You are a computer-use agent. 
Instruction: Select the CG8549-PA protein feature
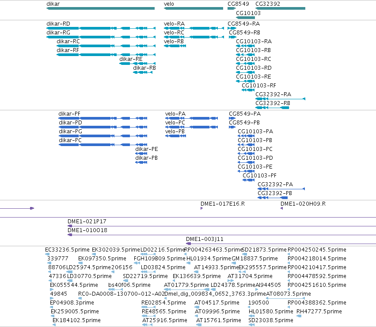(232, 118)
